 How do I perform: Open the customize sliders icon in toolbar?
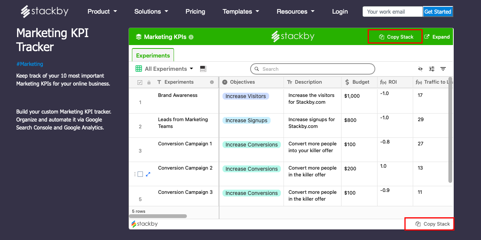tap(432, 69)
